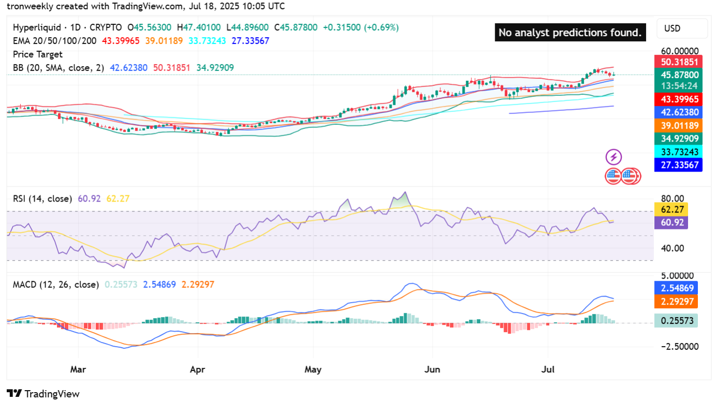Click the red 50.31851 upper band price label
This screenshot has width=716, height=401.
coord(679,62)
